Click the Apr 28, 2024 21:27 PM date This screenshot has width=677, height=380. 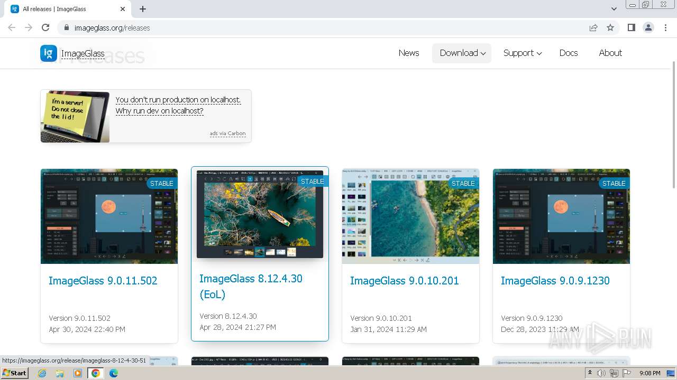[x=237, y=327]
